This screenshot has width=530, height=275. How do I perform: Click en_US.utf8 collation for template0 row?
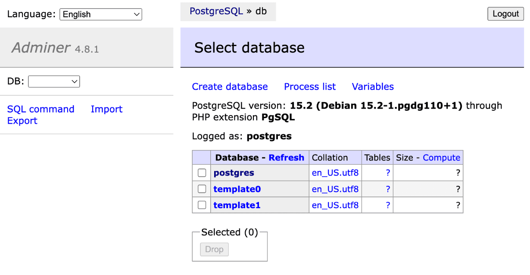tap(335, 189)
